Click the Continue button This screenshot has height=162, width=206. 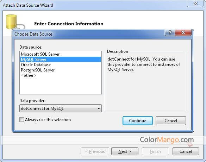(x=138, y=120)
